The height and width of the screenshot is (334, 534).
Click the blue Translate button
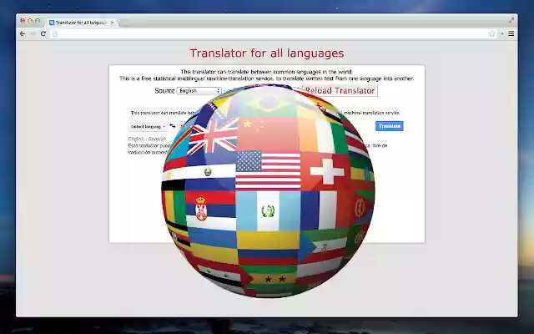[x=390, y=126]
